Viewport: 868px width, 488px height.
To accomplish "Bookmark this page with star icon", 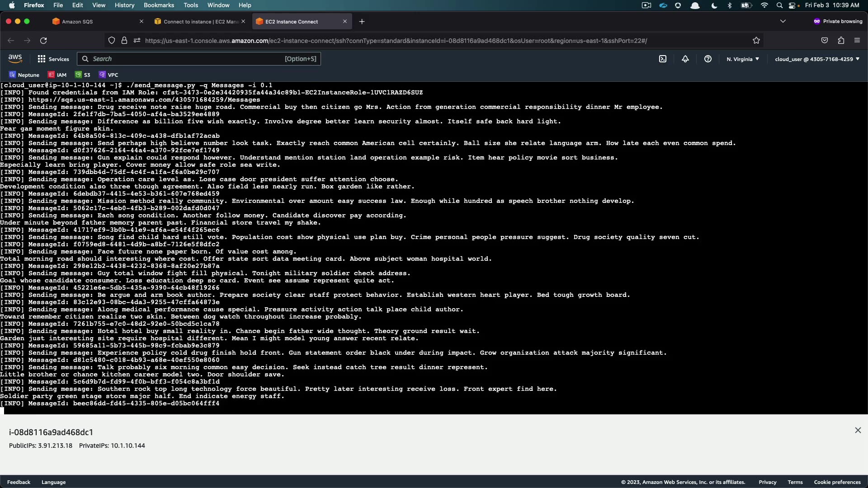I will click(756, 41).
